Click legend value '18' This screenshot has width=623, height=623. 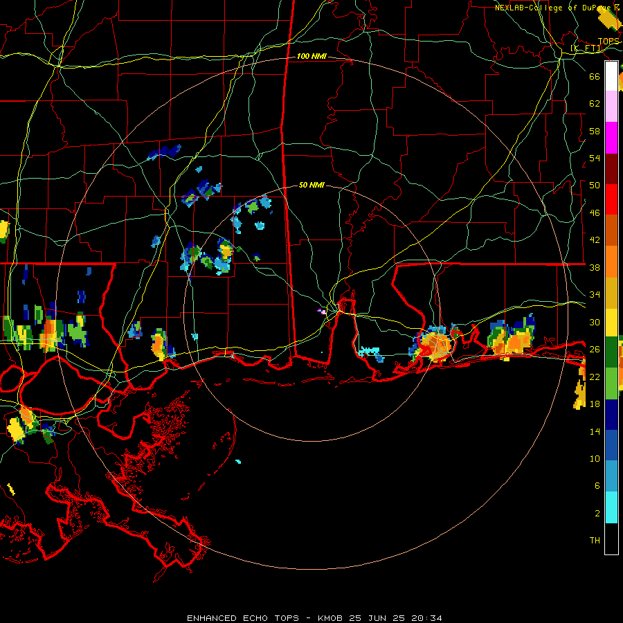tap(595, 404)
